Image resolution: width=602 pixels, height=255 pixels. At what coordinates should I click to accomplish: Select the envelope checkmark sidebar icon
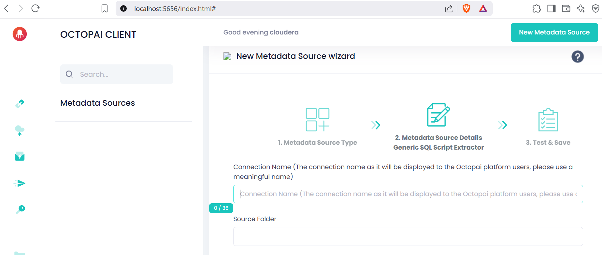point(20,156)
